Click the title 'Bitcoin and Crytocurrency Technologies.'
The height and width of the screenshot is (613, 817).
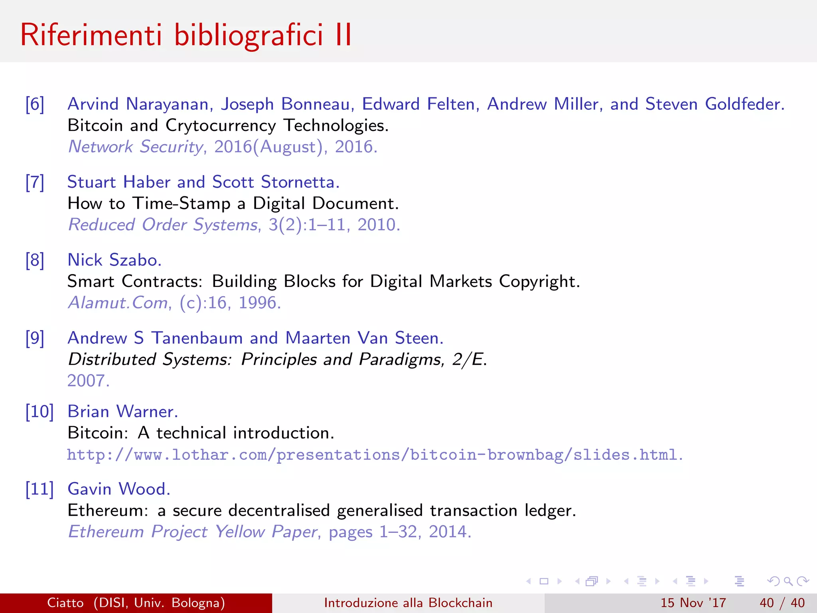(x=228, y=125)
